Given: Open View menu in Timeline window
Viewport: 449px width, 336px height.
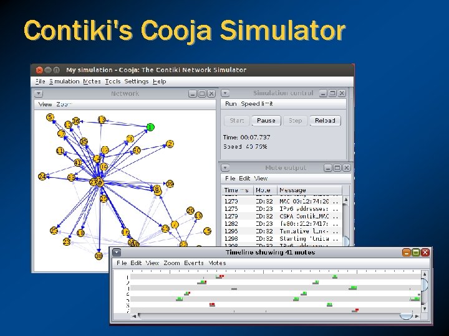Looking at the screenshot, I should [152, 263].
